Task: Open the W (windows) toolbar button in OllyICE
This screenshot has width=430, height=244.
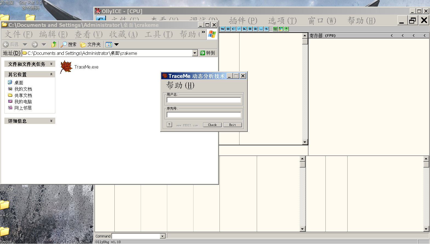Action: 223,29
